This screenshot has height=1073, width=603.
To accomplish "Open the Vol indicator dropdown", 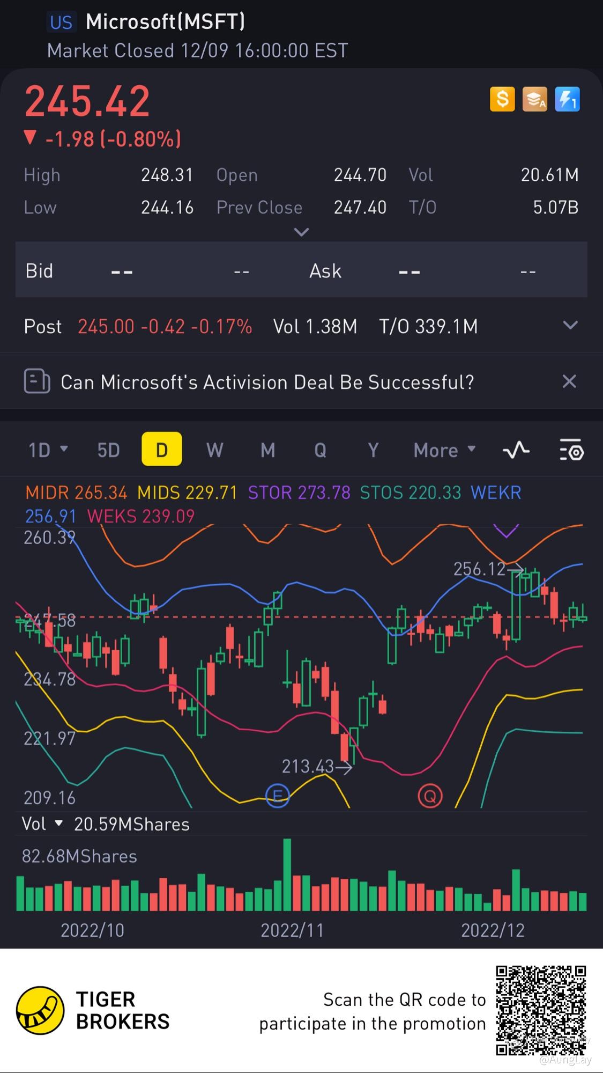I will tap(42, 824).
